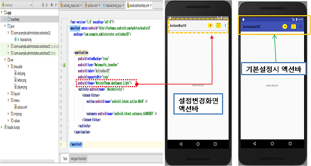
Task: Select the manifests folder row
Action: pyautogui.click(x=29, y=19)
